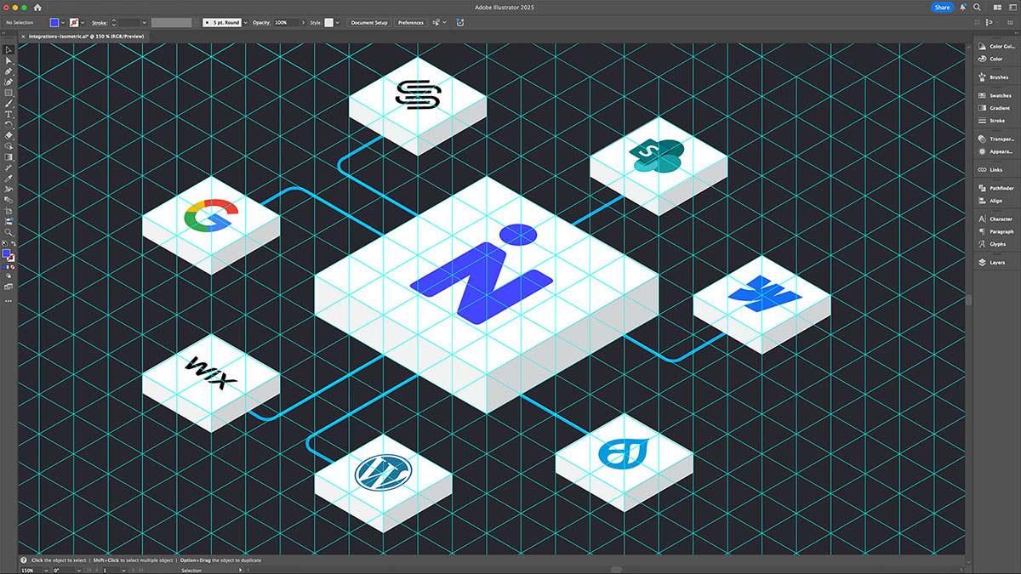Click the graphic Style swatch
The height and width of the screenshot is (574, 1021).
click(x=328, y=22)
